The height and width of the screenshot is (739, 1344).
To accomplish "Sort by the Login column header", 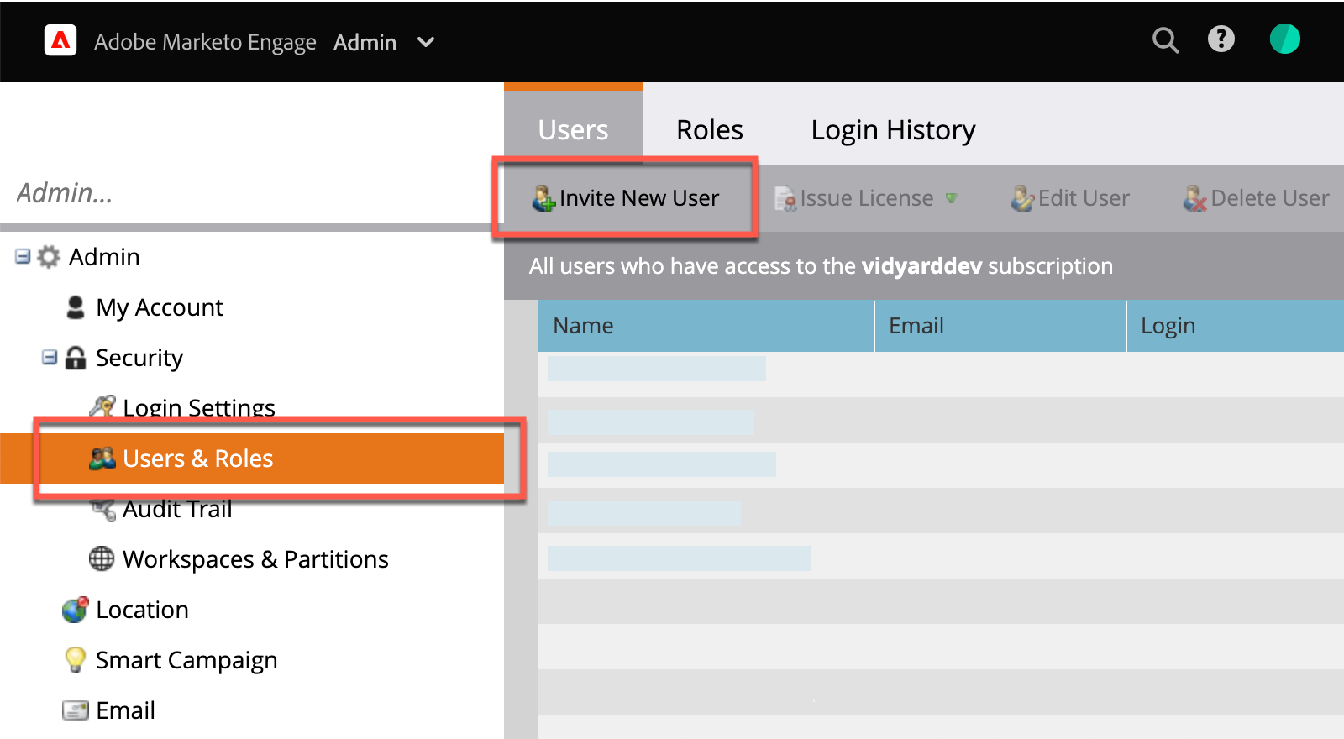I will 1236,326.
